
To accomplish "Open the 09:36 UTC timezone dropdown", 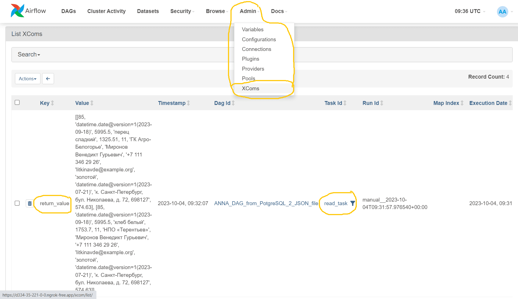I will point(470,11).
